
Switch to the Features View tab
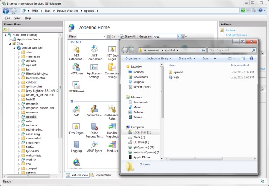pyautogui.click(x=77, y=175)
